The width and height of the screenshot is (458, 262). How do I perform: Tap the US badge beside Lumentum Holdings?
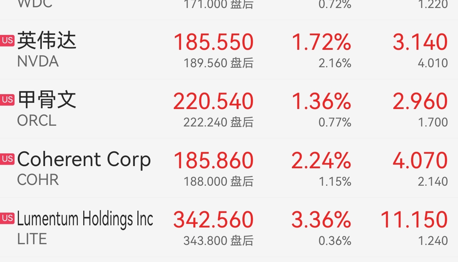[x=7, y=218]
